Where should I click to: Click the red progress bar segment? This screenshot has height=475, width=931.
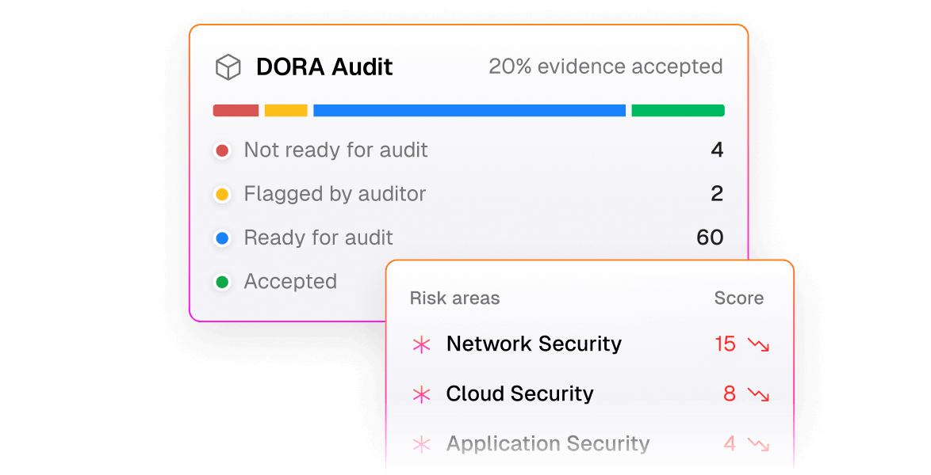(x=236, y=110)
